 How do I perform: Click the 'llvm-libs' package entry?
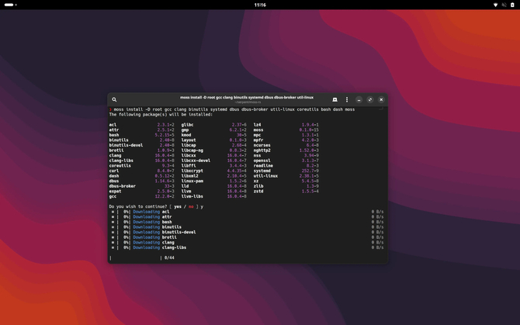coord(192,196)
